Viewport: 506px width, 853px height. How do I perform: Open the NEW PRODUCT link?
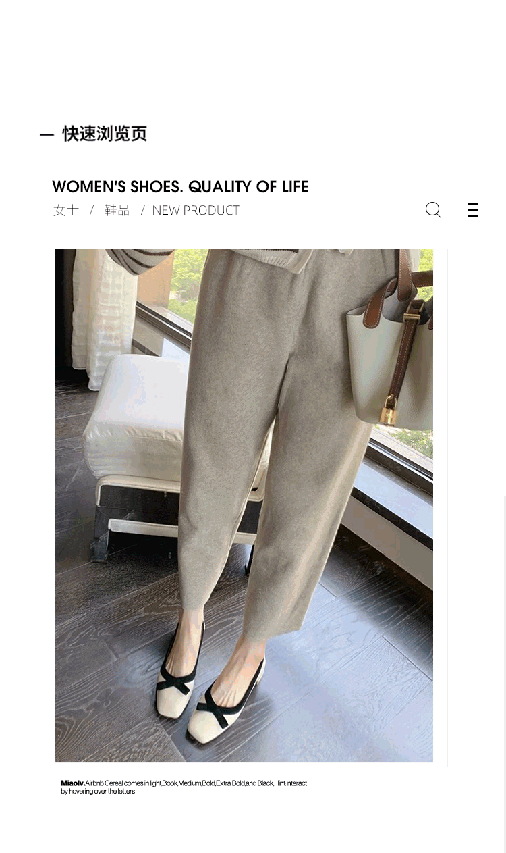point(196,210)
